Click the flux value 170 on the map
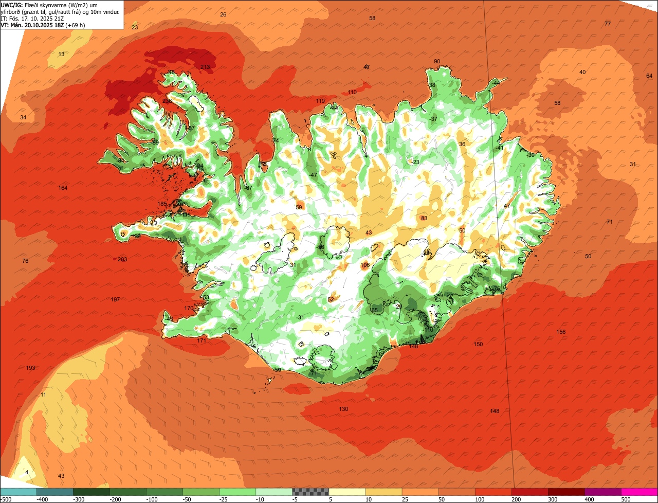Image resolution: width=658 pixels, height=503 pixels. coord(189,309)
